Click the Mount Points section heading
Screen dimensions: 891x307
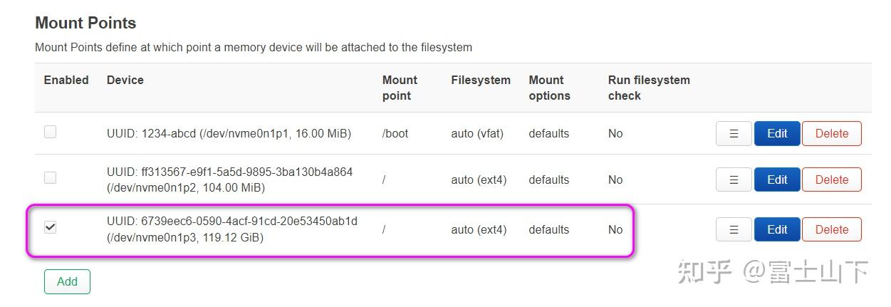[85, 23]
